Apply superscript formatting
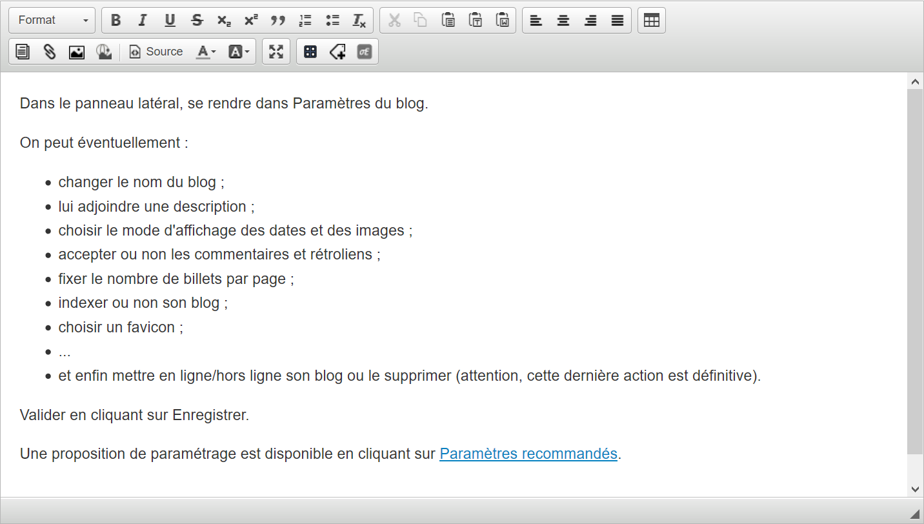Image resolution: width=924 pixels, height=524 pixels. click(251, 20)
